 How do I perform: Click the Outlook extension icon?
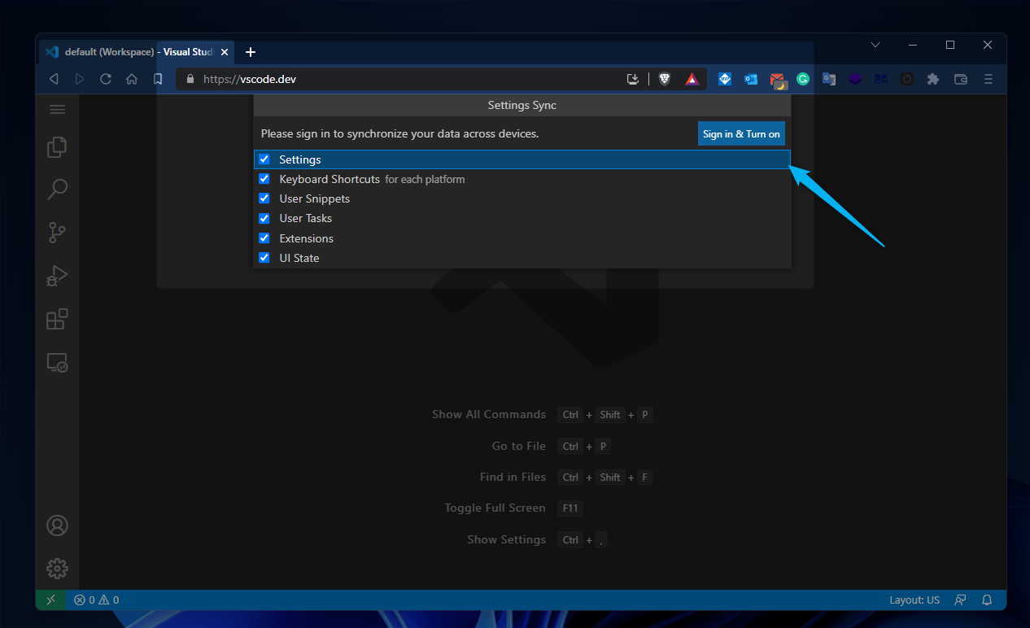point(751,79)
